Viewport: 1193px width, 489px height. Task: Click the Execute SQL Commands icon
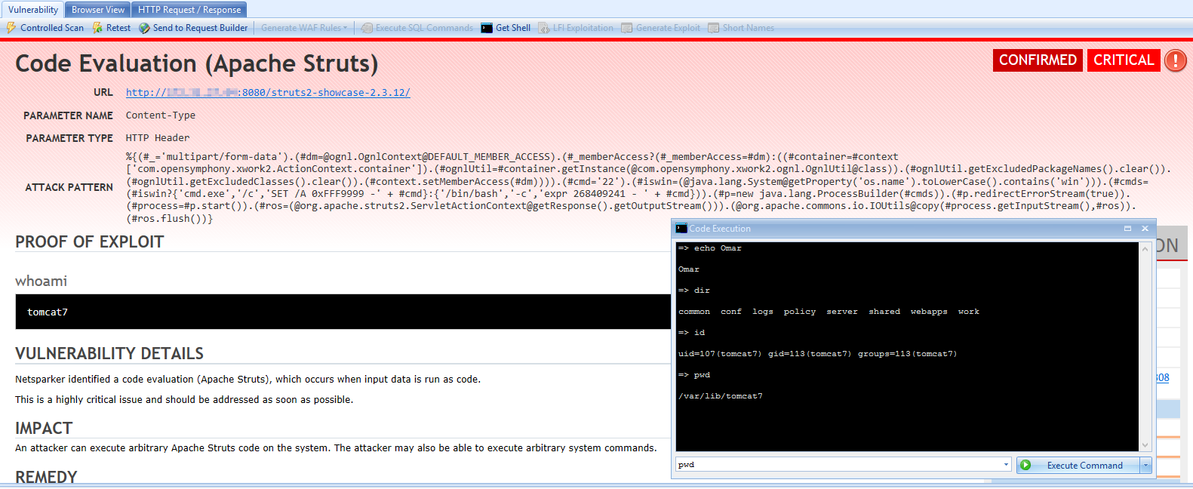coord(367,28)
